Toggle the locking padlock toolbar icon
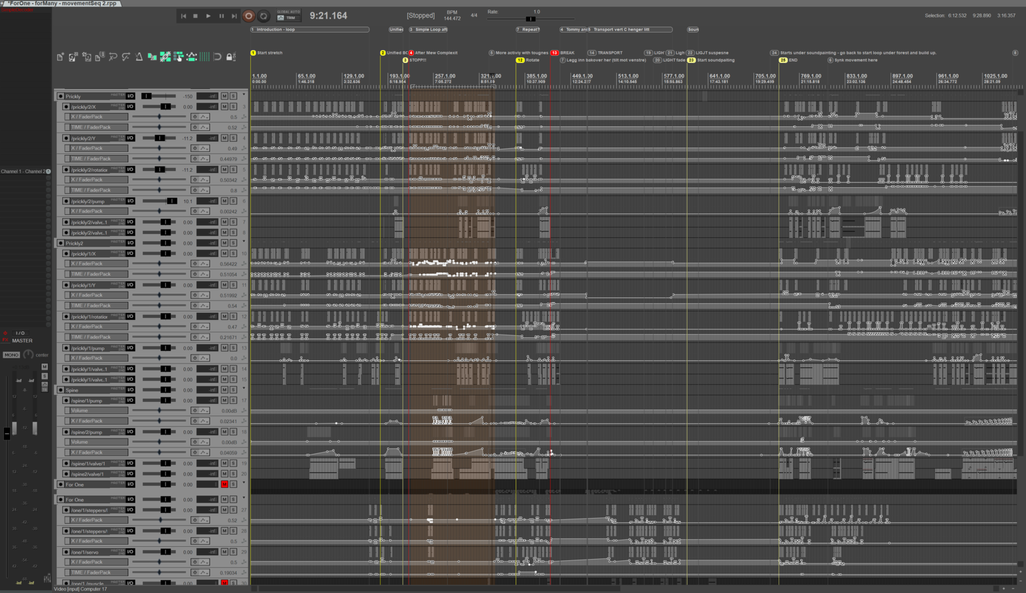The width and height of the screenshot is (1026, 593). tap(230, 57)
